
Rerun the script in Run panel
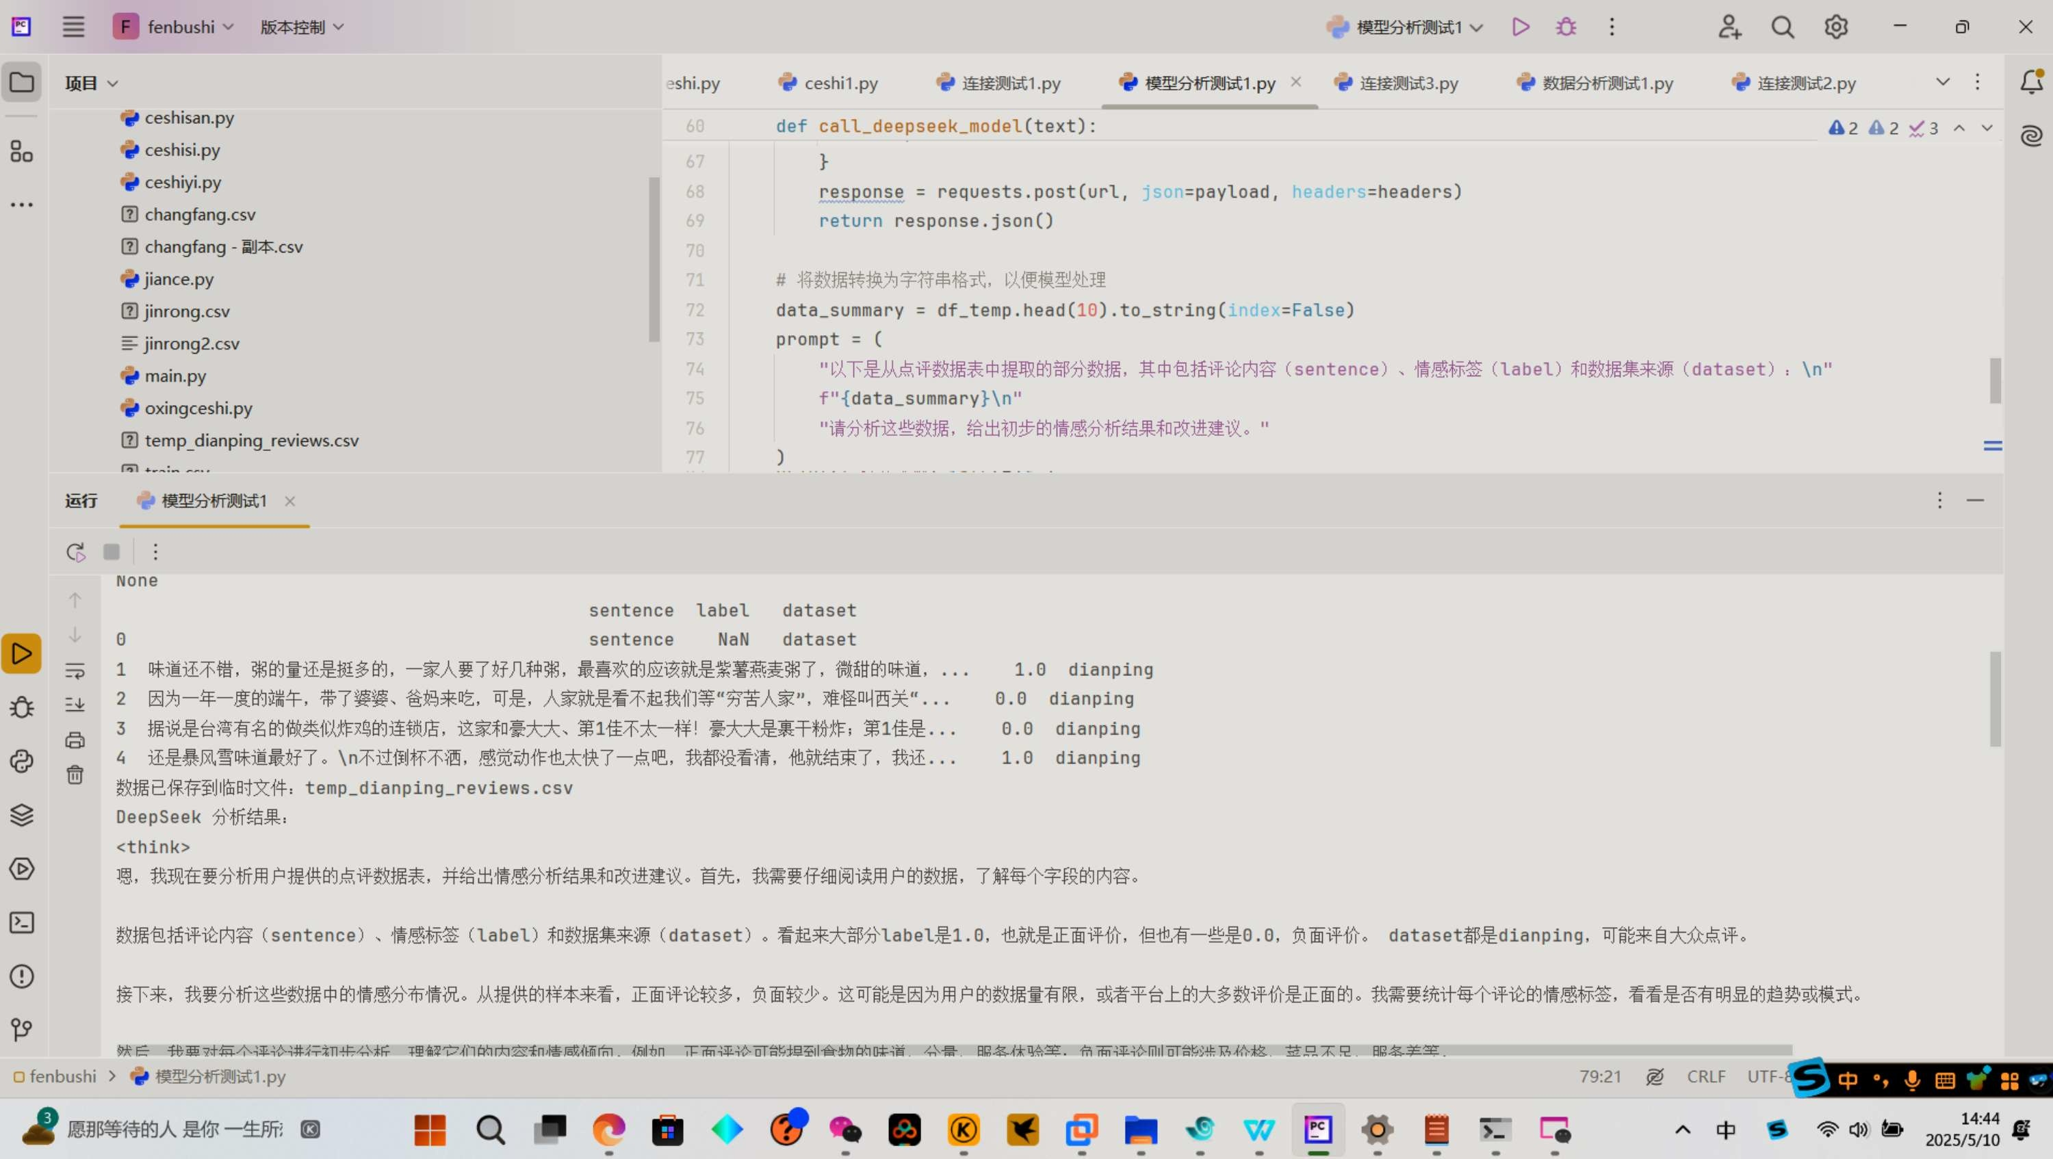click(76, 552)
